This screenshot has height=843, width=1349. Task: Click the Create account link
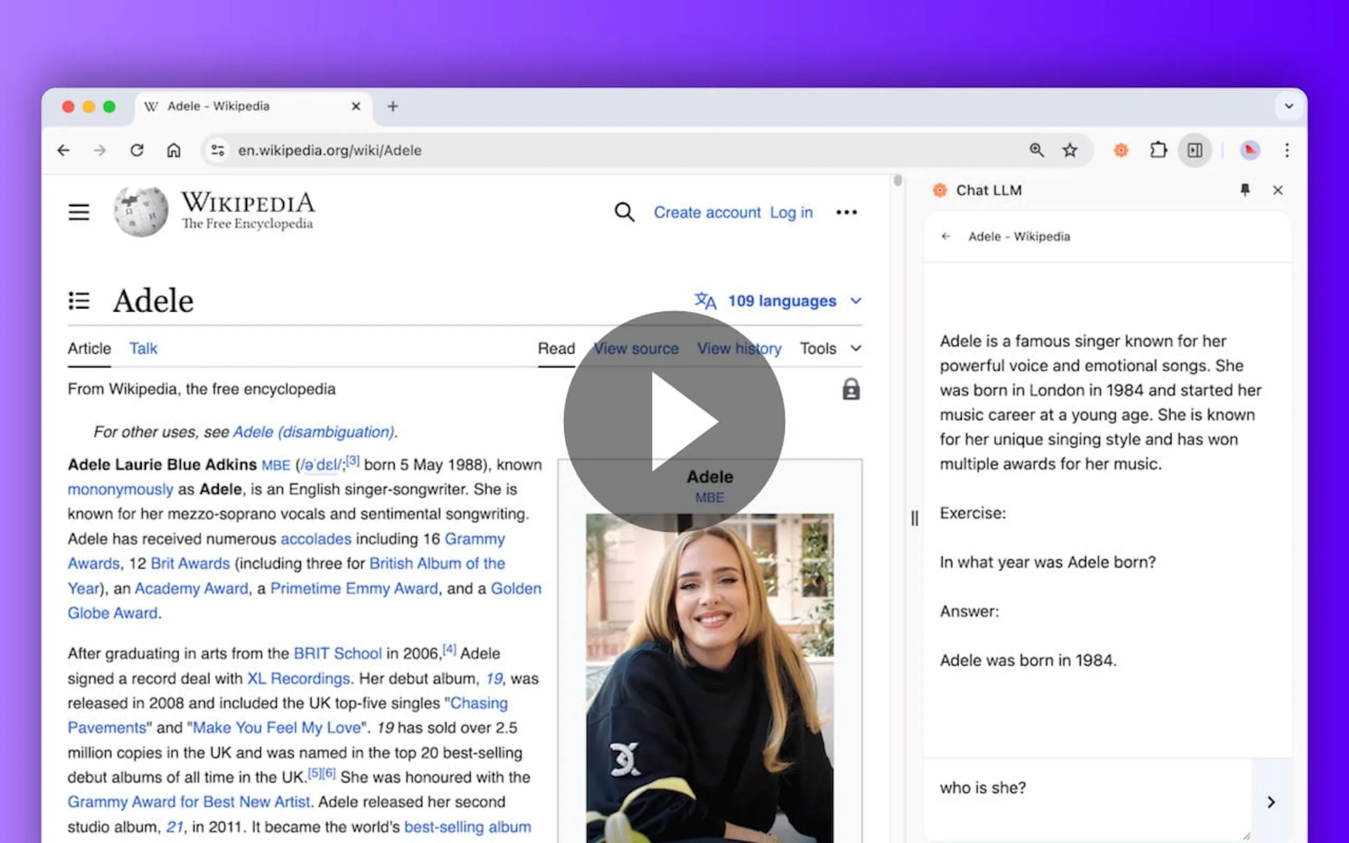point(706,212)
